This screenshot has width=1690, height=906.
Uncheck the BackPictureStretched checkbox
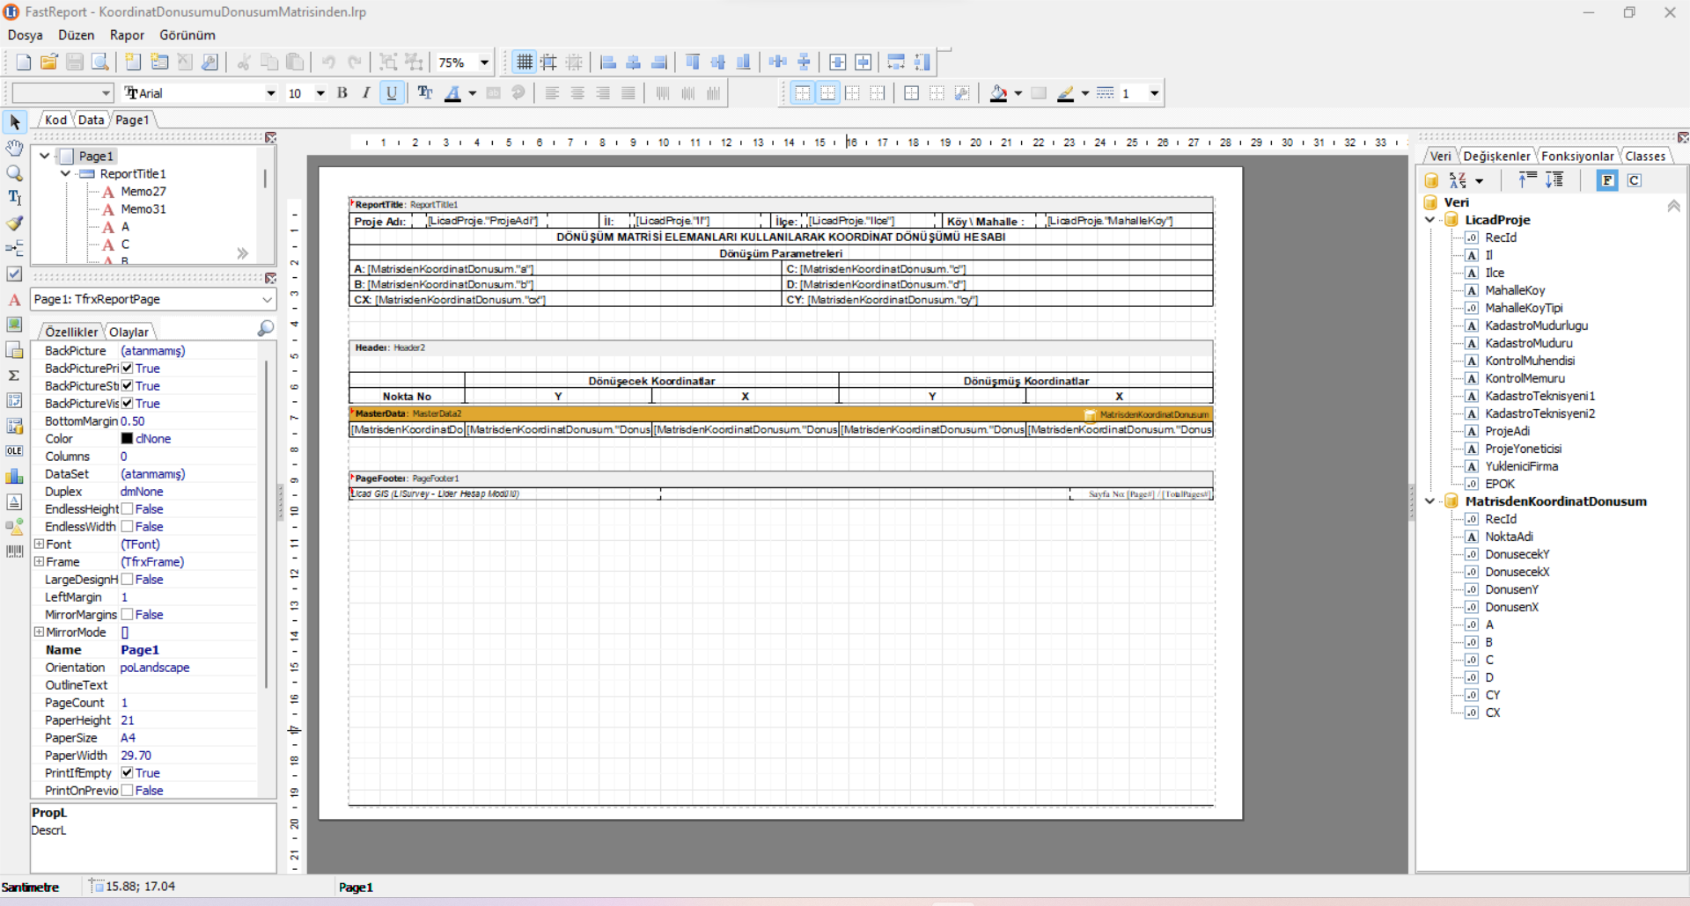click(127, 386)
